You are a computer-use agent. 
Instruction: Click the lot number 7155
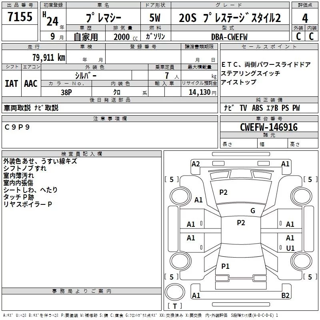click(20, 17)
